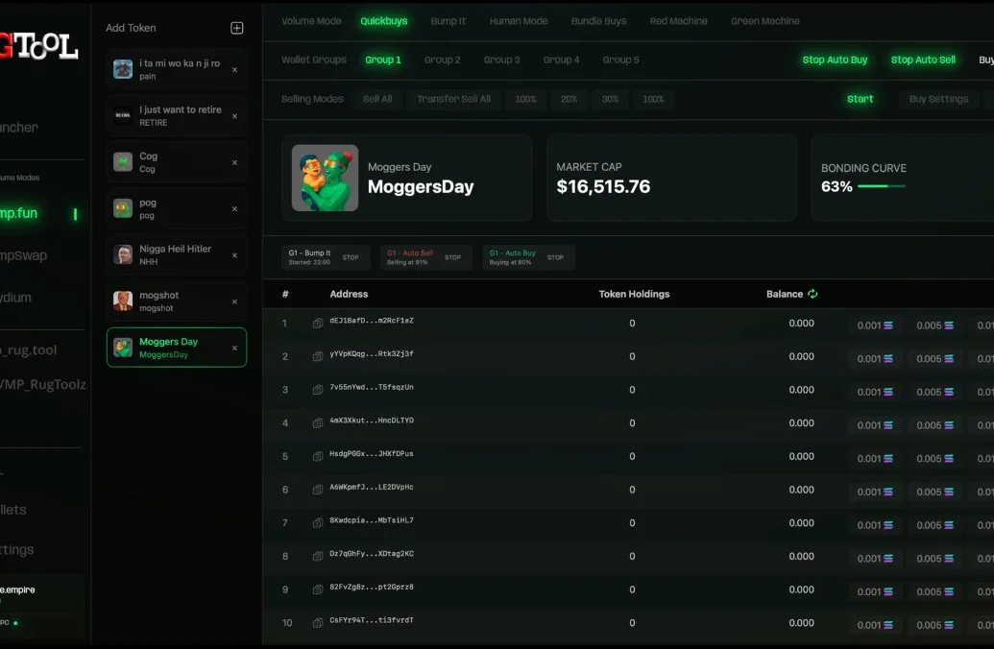Copy address of wallet row 1
Image resolution: width=994 pixels, height=649 pixels.
318,324
